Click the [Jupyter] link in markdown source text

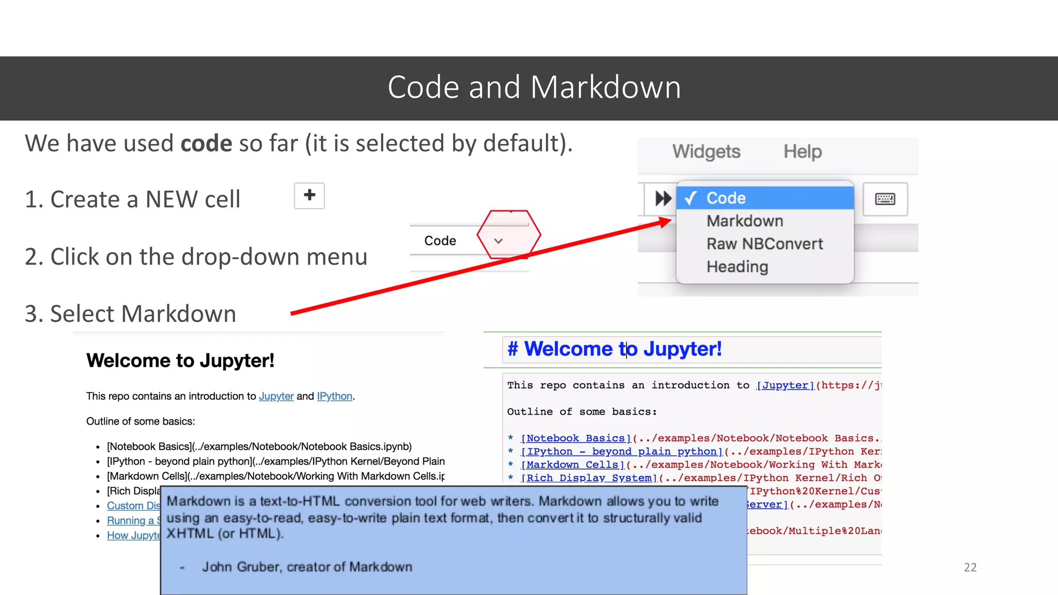785,385
